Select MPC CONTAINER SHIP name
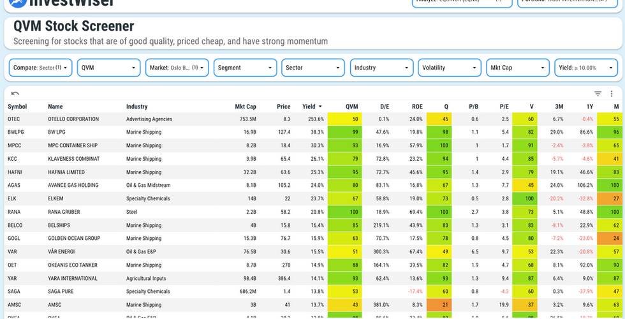 [73, 145]
